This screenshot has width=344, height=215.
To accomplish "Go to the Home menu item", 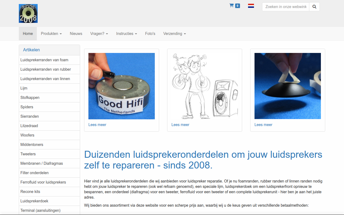I will [x=28, y=34].
